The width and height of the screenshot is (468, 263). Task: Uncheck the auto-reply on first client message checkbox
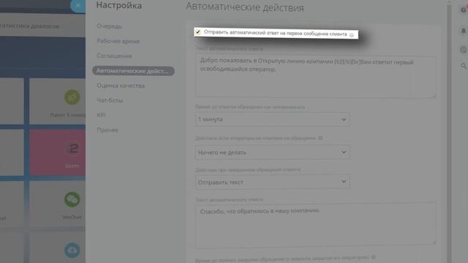(198, 32)
